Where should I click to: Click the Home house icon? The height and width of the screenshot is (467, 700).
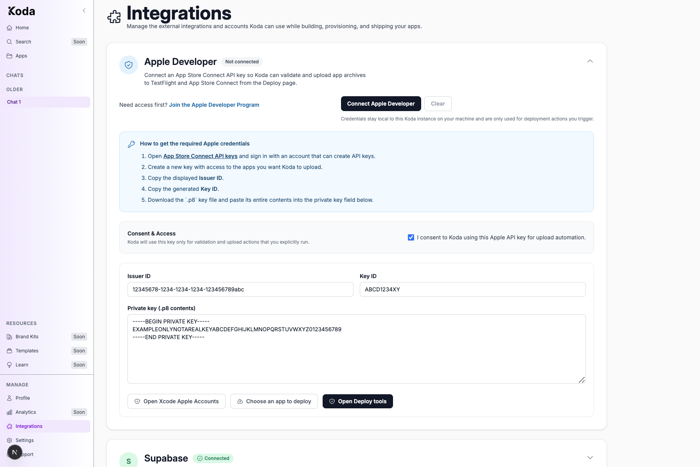pos(9,28)
